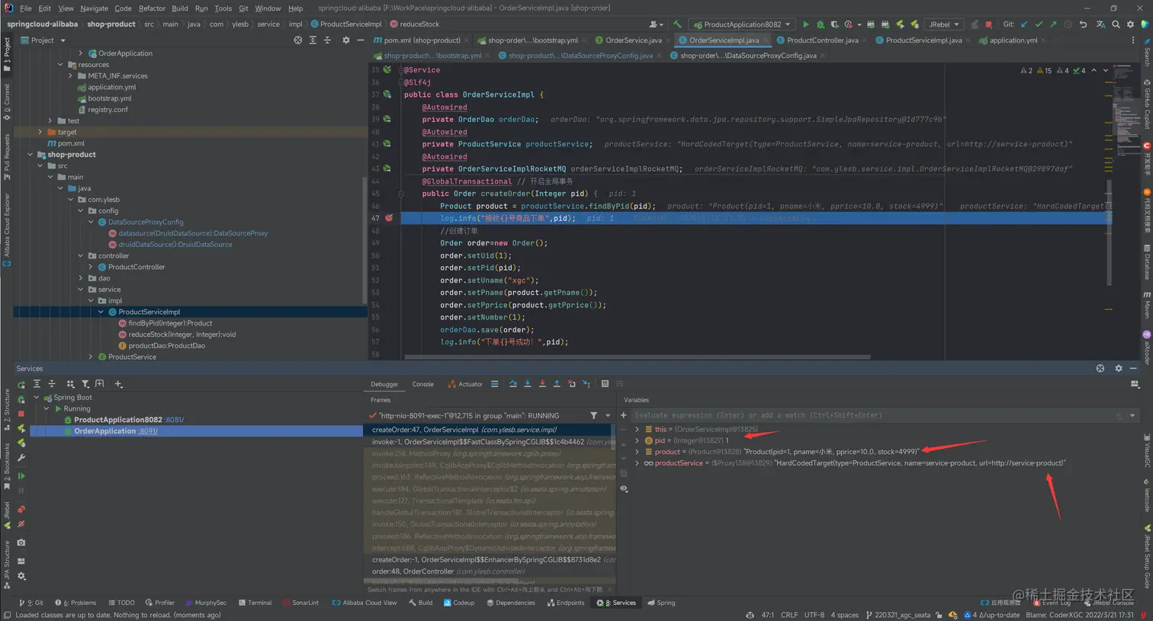
Task: Open the Git menu in menu bar
Action: coord(243,8)
